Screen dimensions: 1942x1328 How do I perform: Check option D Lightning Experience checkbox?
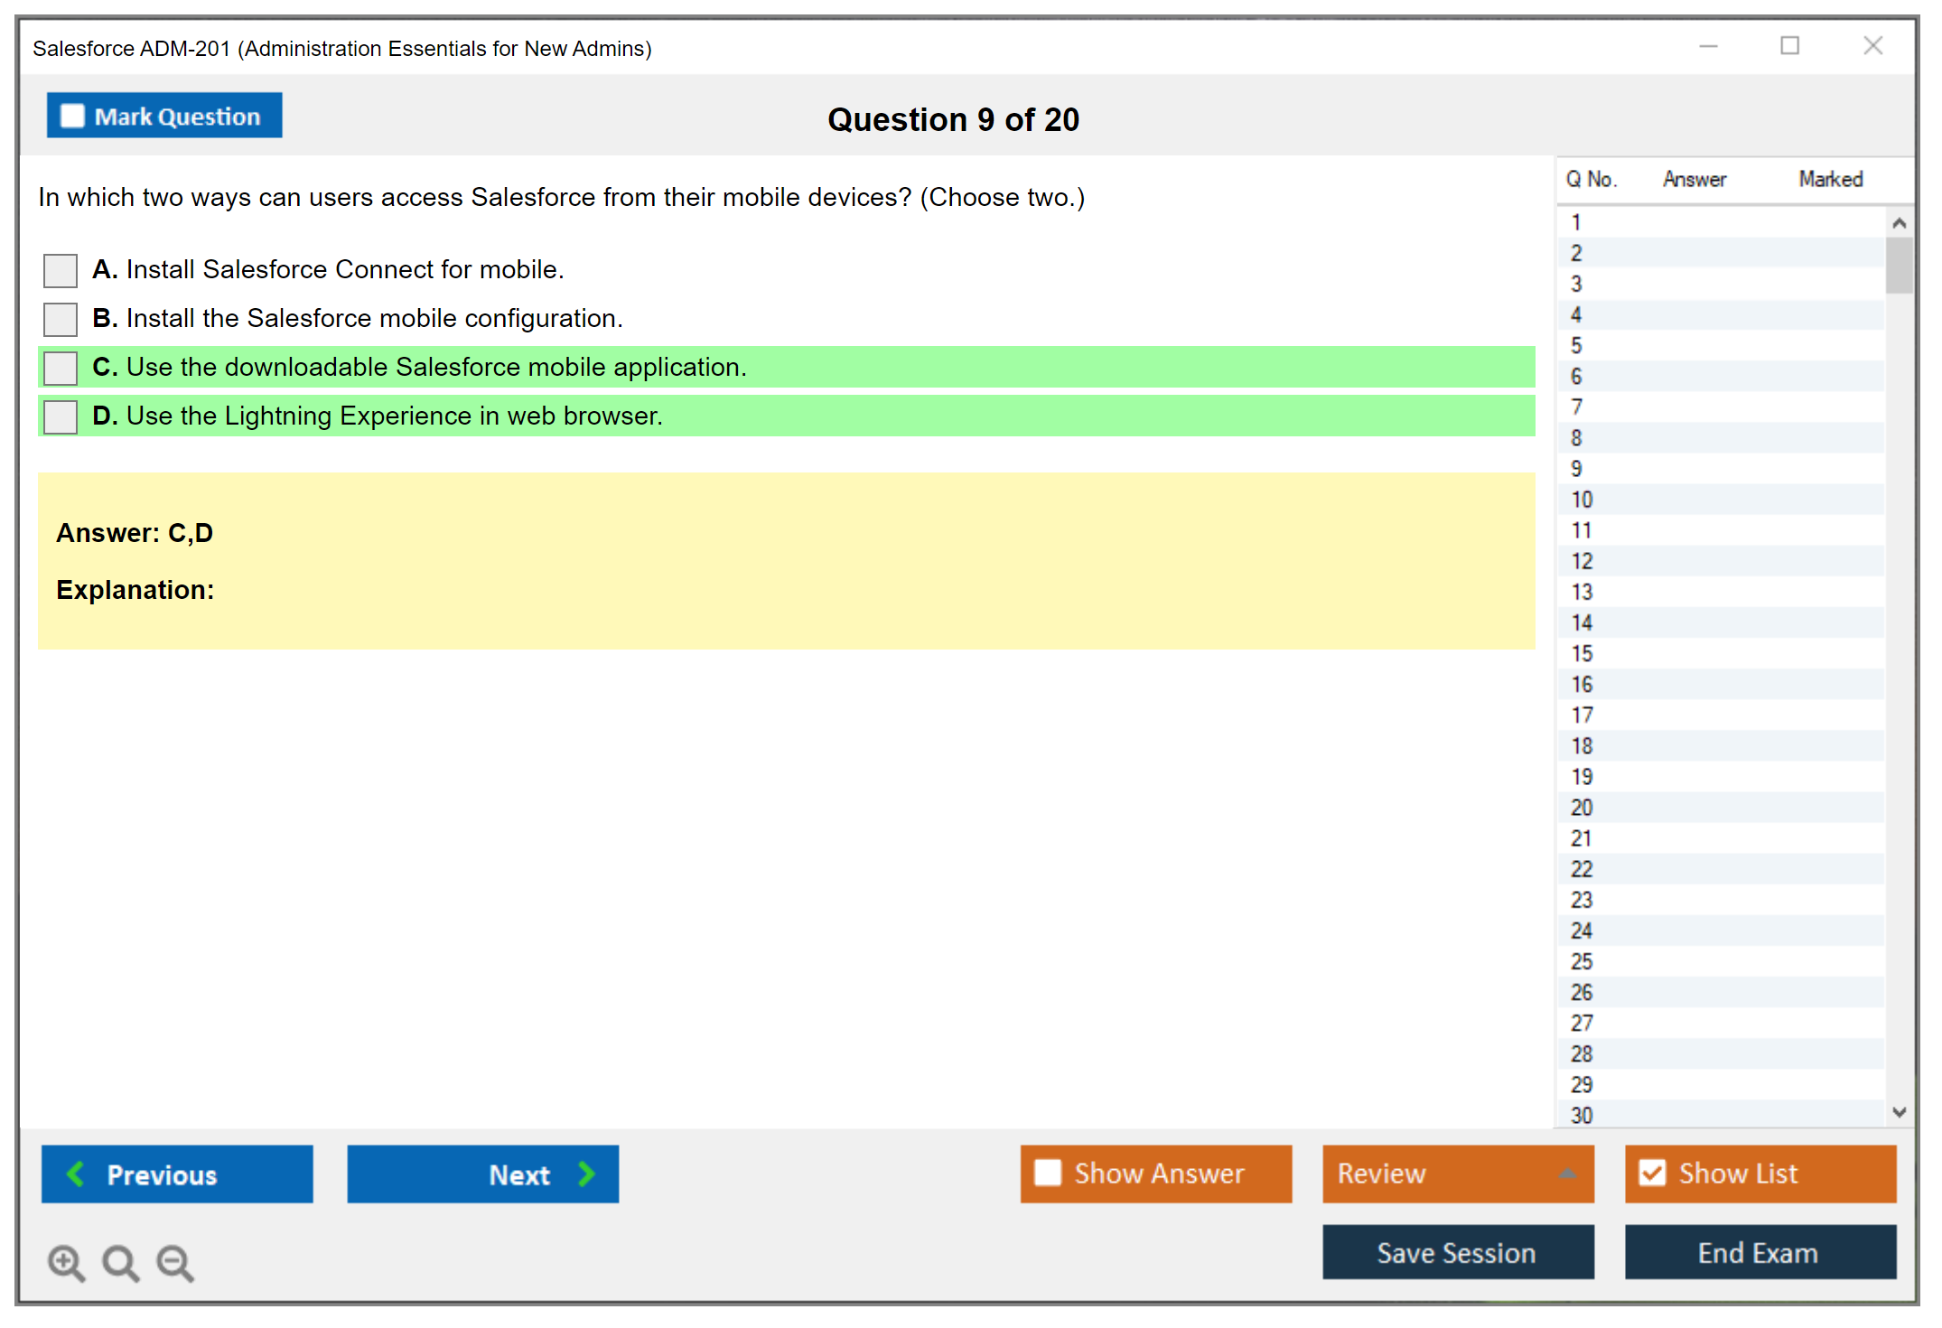61,416
